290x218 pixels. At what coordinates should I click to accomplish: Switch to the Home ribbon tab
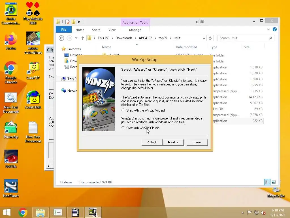pyautogui.click(x=80, y=30)
